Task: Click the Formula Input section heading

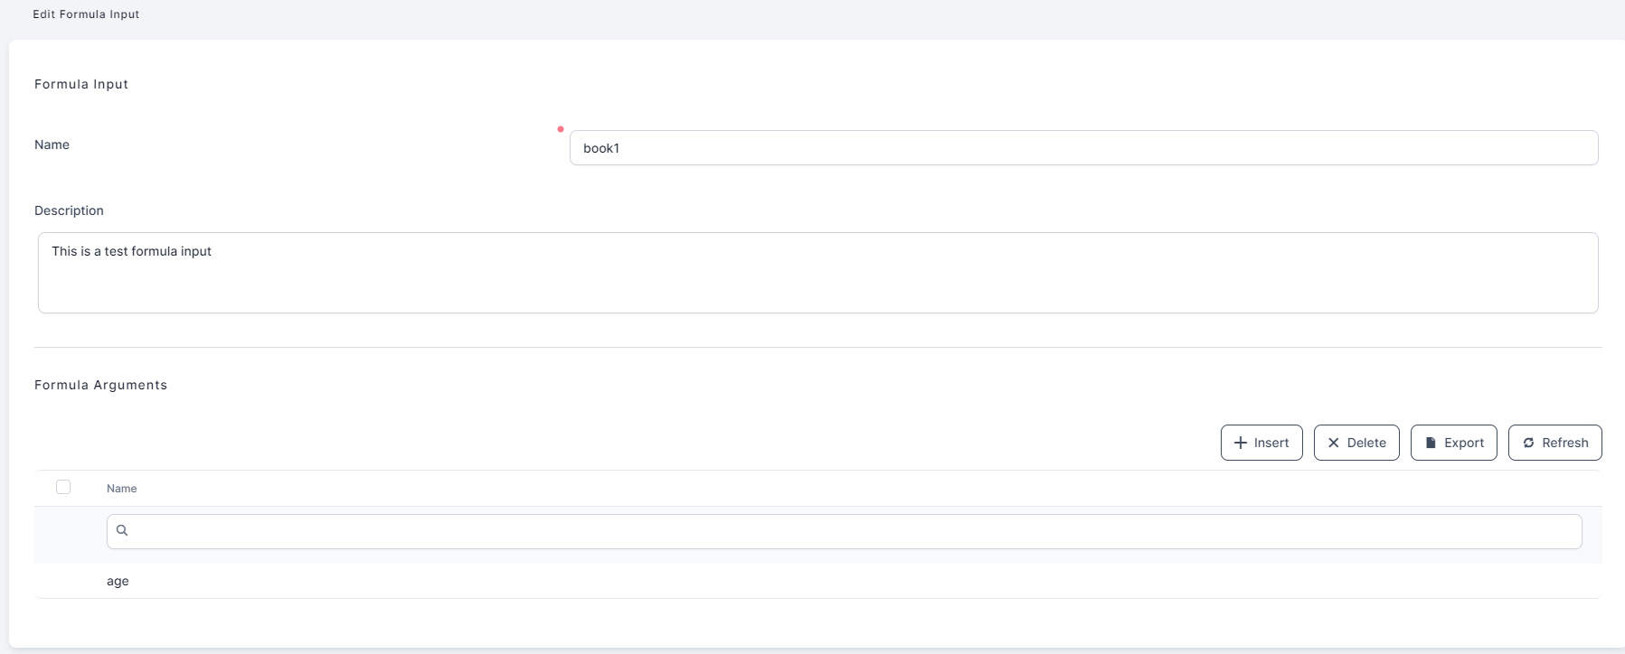Action: pyautogui.click(x=81, y=84)
